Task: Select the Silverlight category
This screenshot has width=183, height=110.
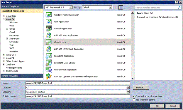Action: pos(14,42)
